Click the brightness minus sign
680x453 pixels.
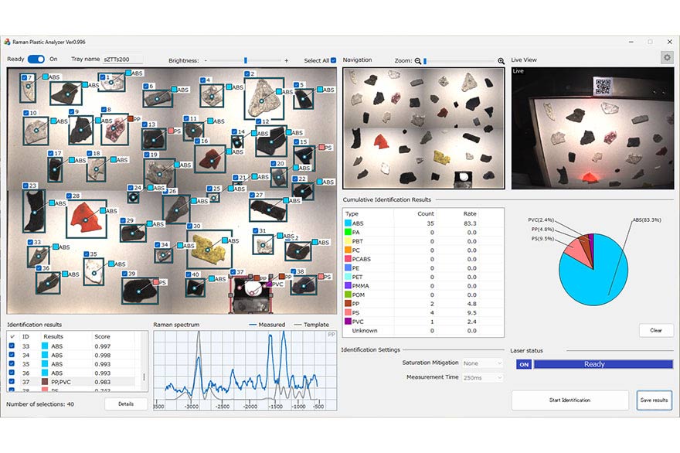tap(206, 60)
